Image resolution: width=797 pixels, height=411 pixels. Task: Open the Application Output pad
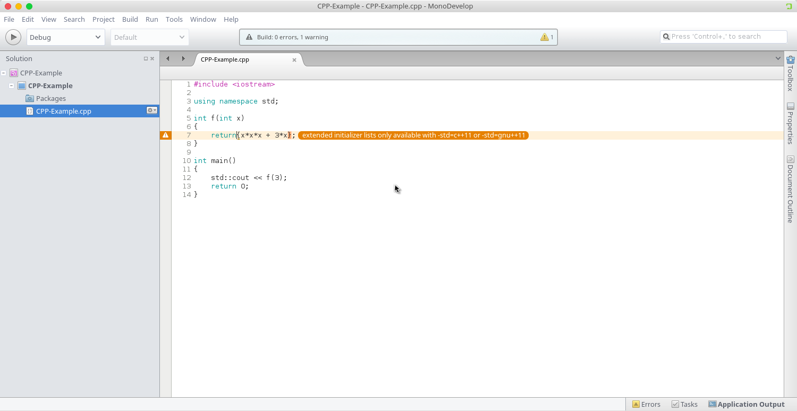pyautogui.click(x=747, y=404)
